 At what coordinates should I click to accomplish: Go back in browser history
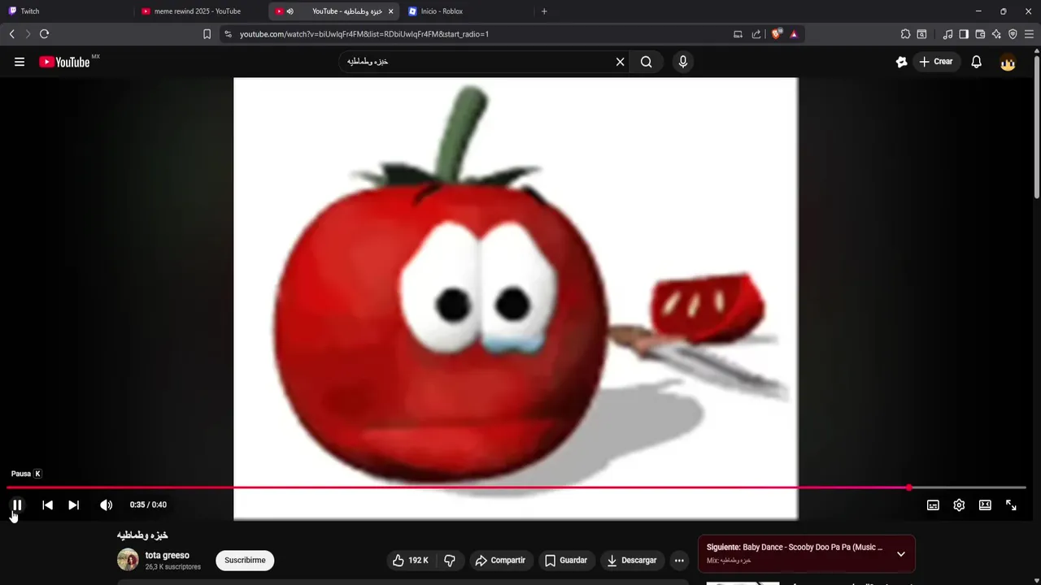(x=11, y=34)
